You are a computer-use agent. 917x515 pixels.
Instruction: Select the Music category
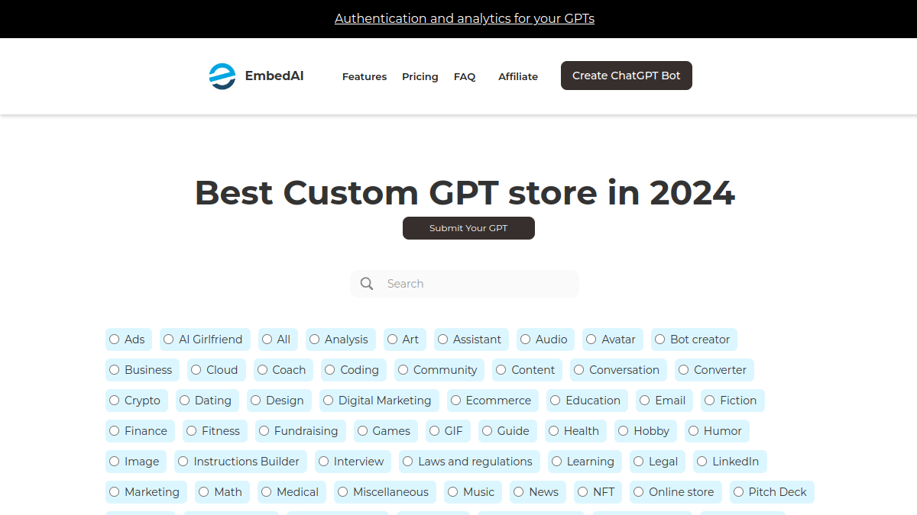pos(473,492)
